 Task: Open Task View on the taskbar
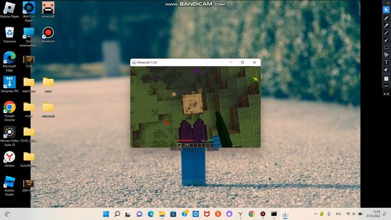(x=128, y=214)
